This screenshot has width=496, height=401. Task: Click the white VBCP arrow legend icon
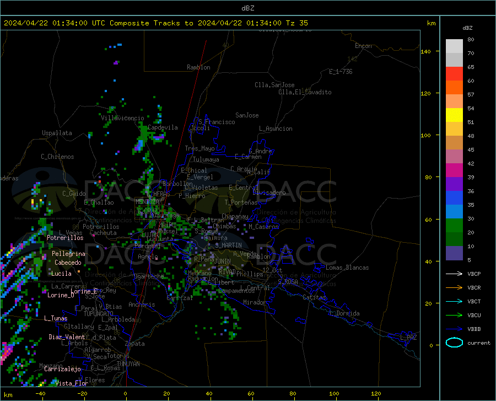point(454,274)
